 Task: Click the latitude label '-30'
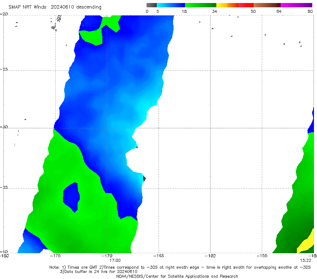pyautogui.click(x=4, y=127)
